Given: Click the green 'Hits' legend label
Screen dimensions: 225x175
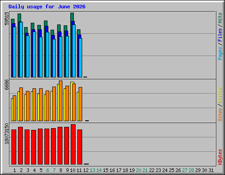Looking at the screenshot, I should pyautogui.click(x=220, y=18).
